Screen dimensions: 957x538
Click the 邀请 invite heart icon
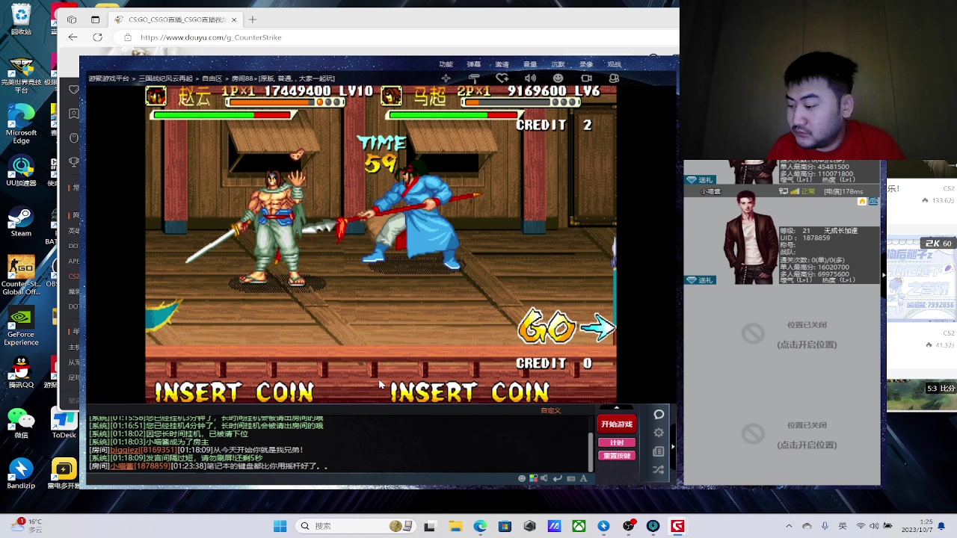point(502,78)
